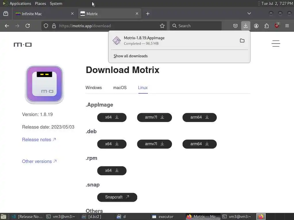The width and height of the screenshot is (294, 220).
Task: Switch to the Windows download tab
Action: (x=94, y=88)
